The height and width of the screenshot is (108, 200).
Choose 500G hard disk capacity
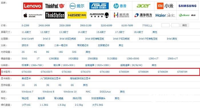tap(24, 59)
